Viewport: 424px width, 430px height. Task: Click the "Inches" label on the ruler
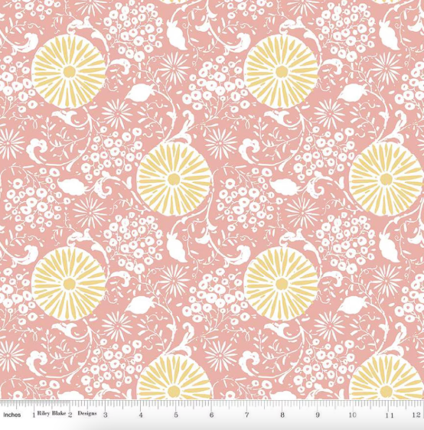click(x=12, y=415)
